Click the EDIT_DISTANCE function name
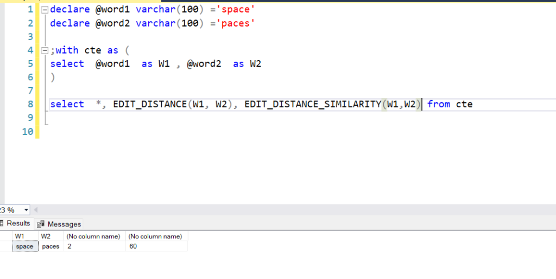The height and width of the screenshot is (279, 556). tap(150, 105)
